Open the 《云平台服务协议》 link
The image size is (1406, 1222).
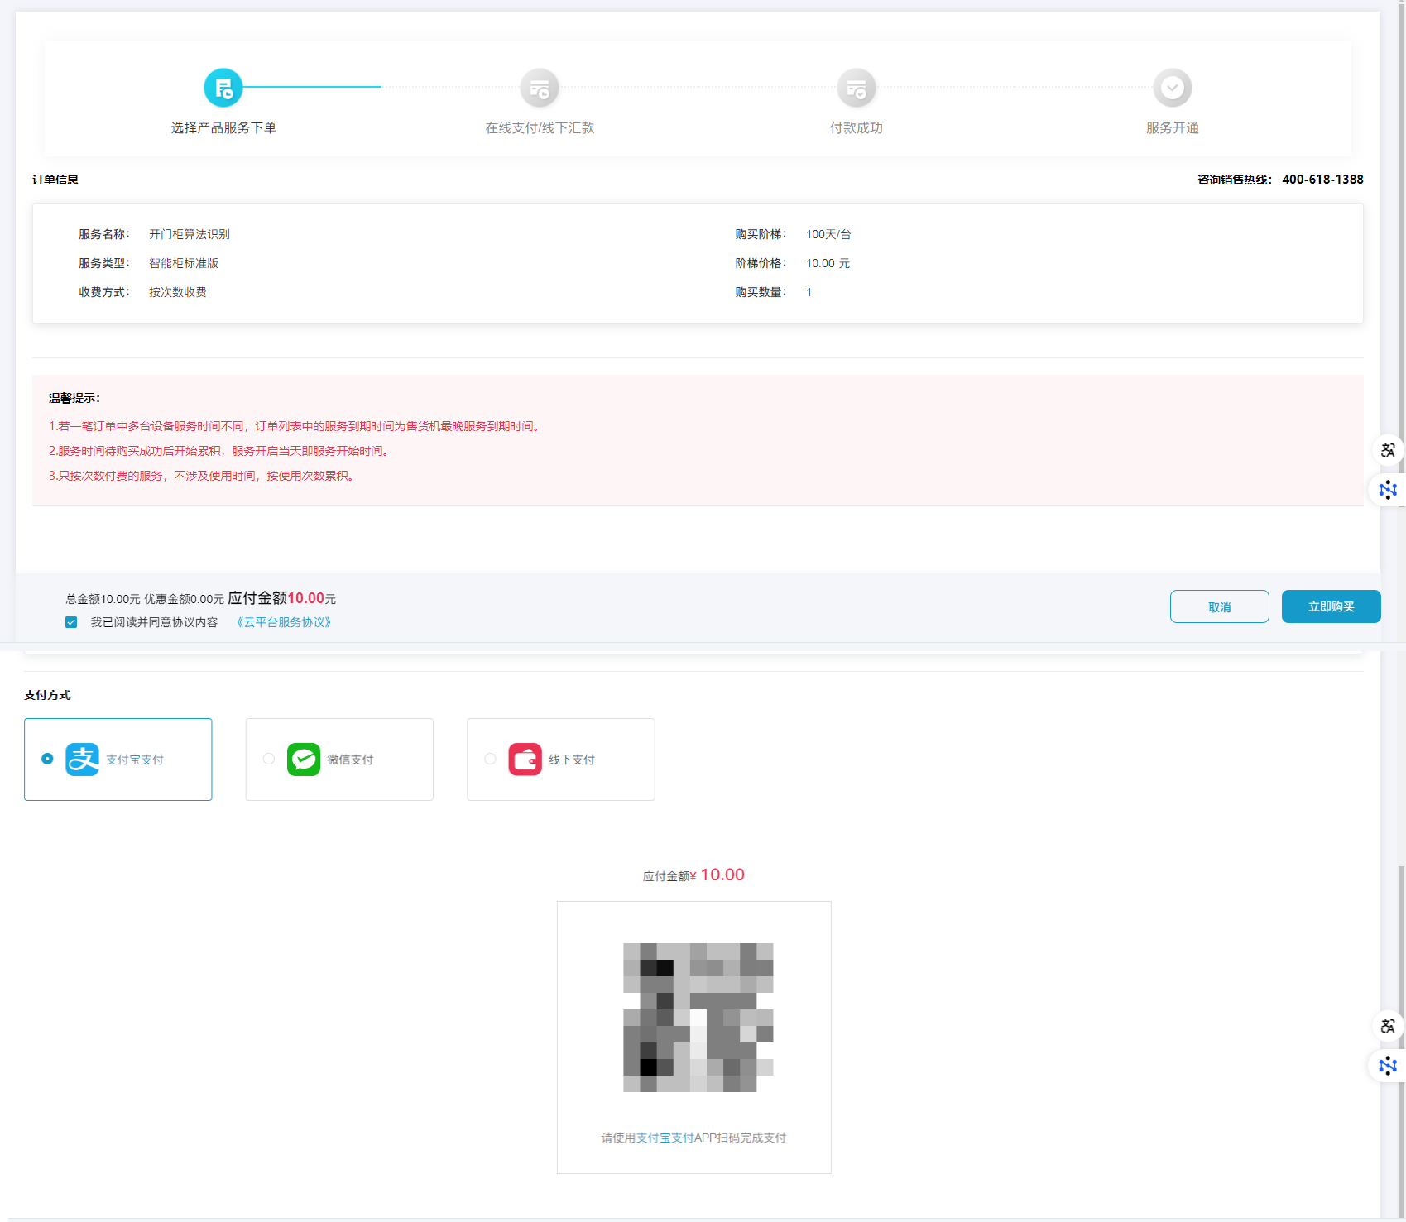[284, 622]
